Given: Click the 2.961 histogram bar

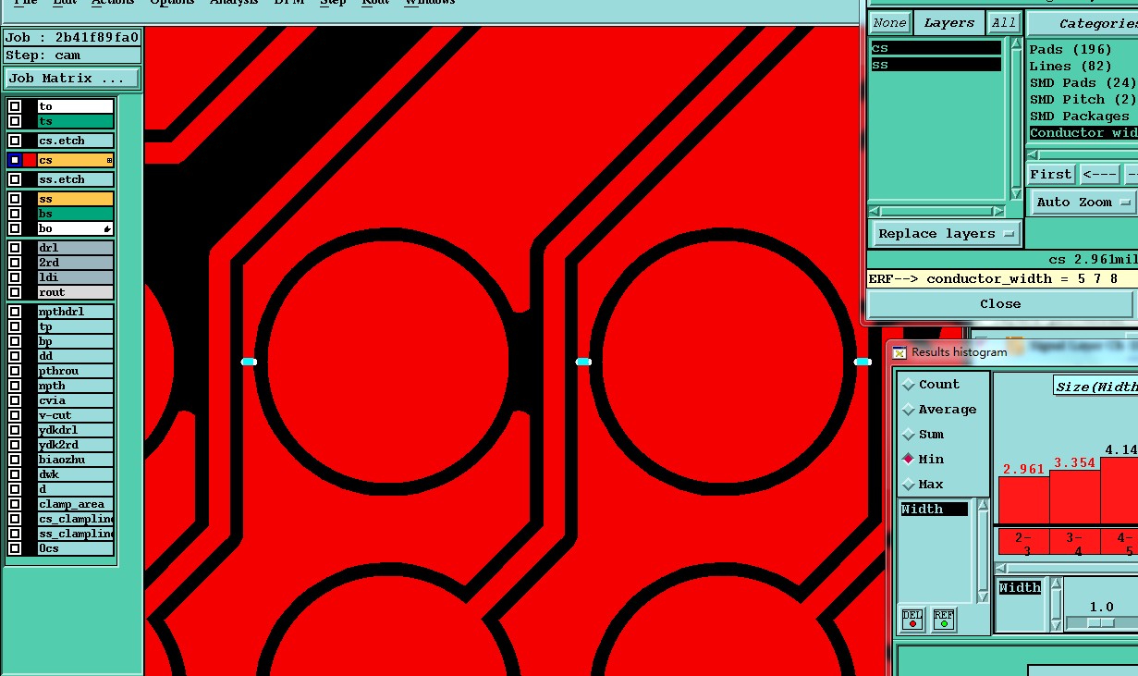Looking at the screenshot, I should tap(1023, 499).
